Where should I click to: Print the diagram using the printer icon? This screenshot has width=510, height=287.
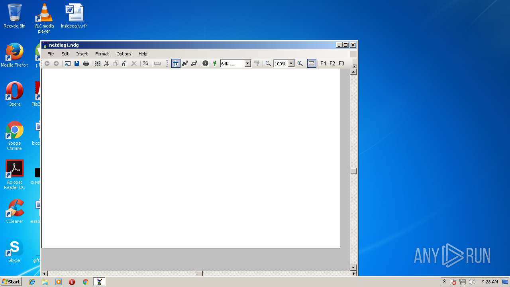click(x=86, y=63)
